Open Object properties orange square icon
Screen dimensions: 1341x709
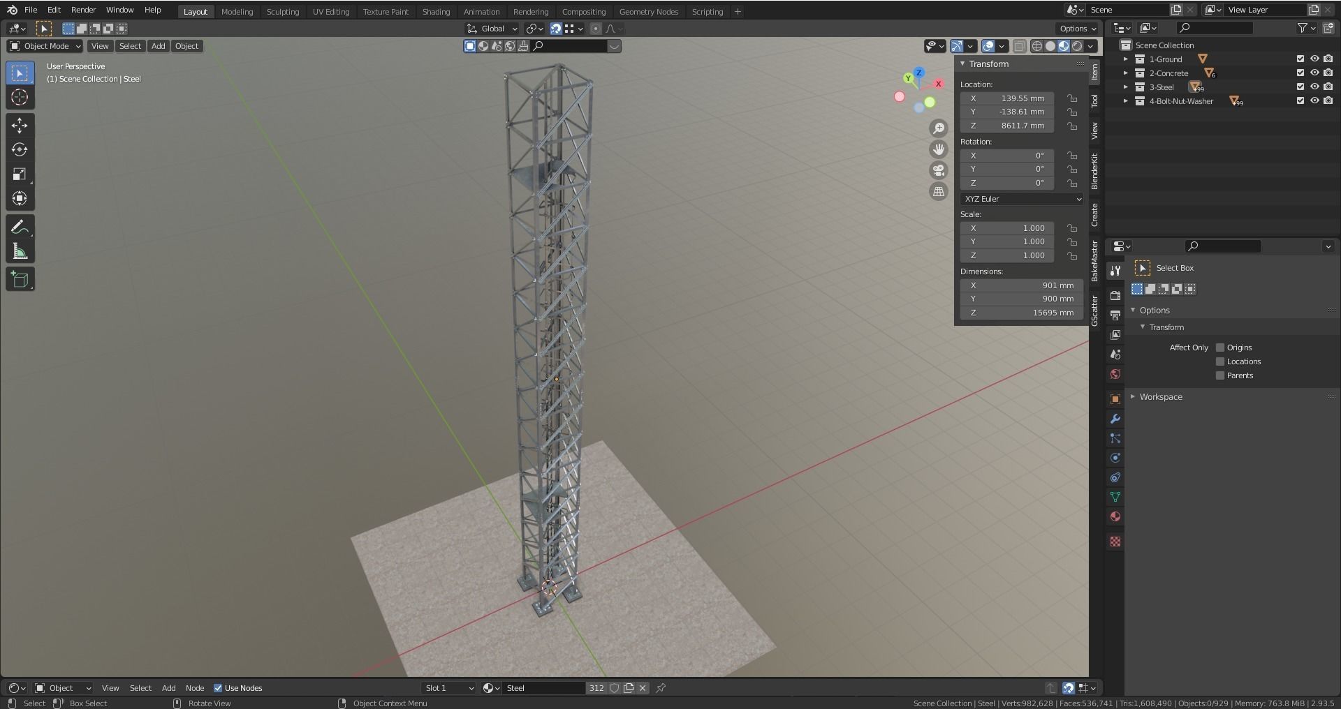click(1115, 399)
